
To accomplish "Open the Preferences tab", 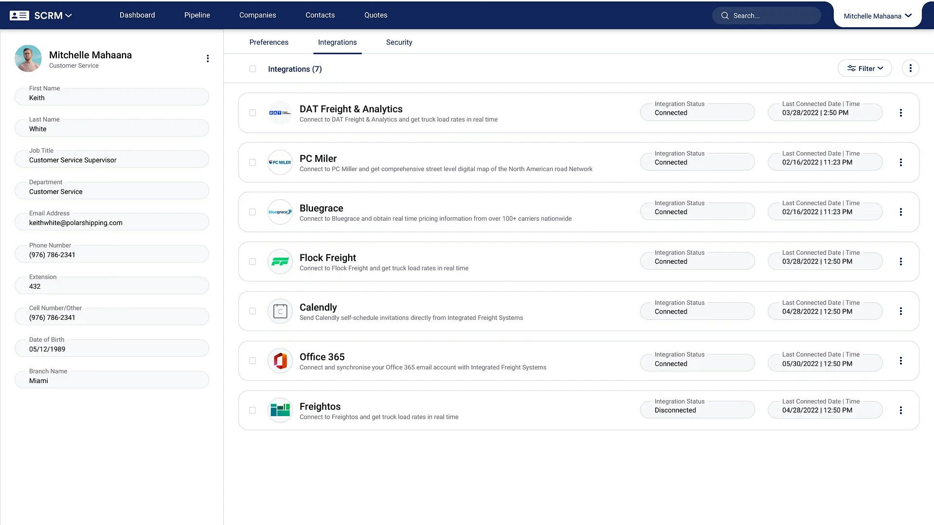I will 269,42.
